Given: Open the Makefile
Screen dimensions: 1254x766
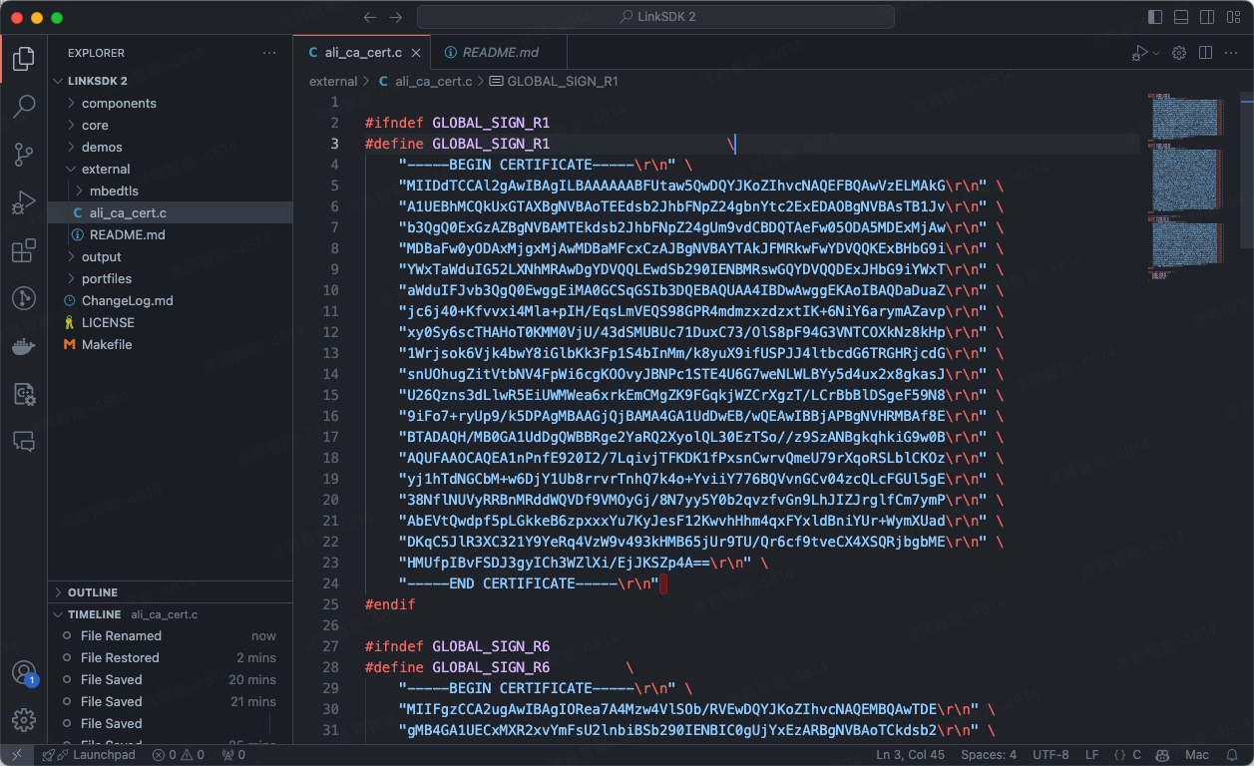Looking at the screenshot, I should tap(170, 345).
